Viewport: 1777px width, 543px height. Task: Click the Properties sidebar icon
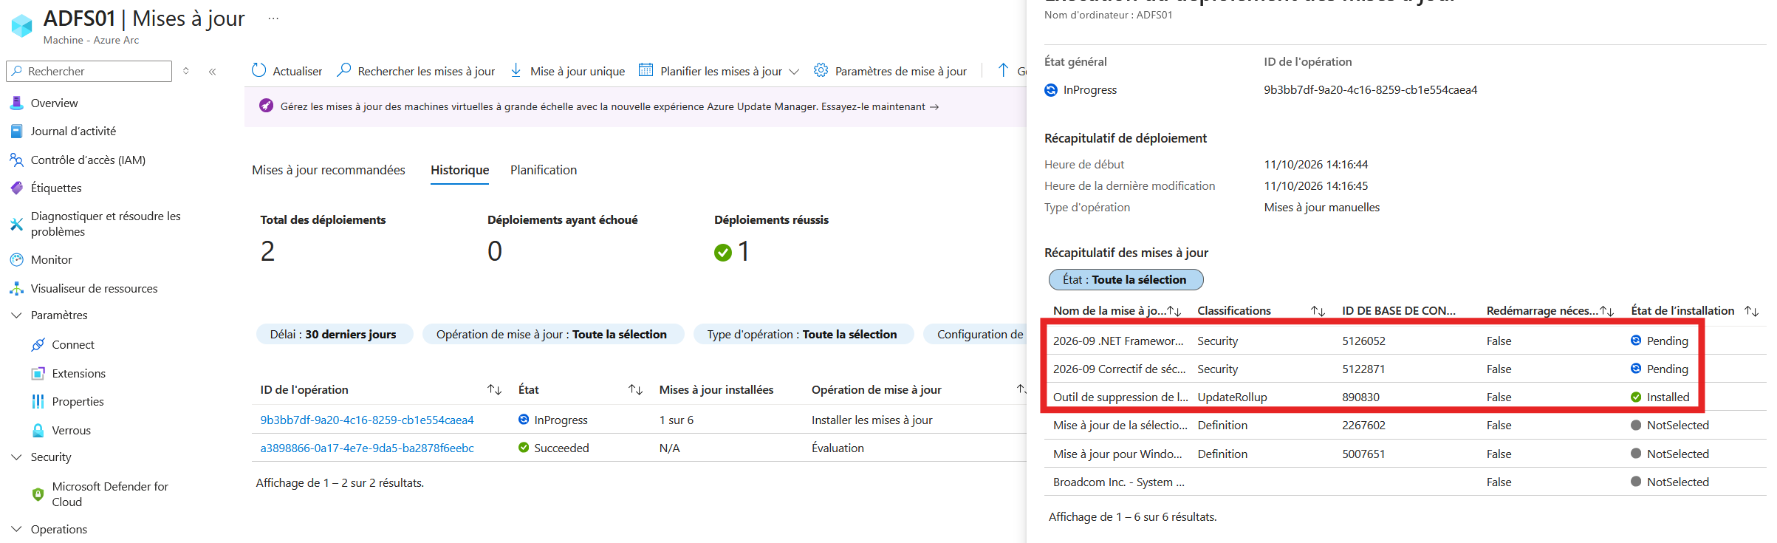tap(38, 401)
